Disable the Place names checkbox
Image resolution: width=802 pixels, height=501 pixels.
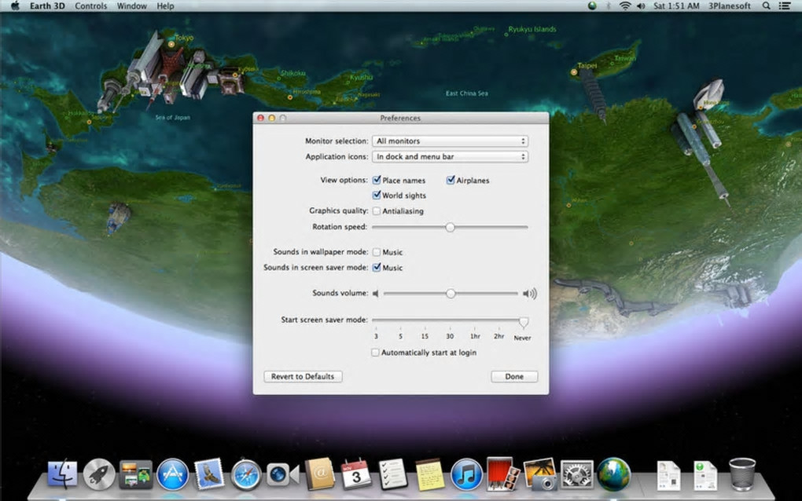point(377,181)
